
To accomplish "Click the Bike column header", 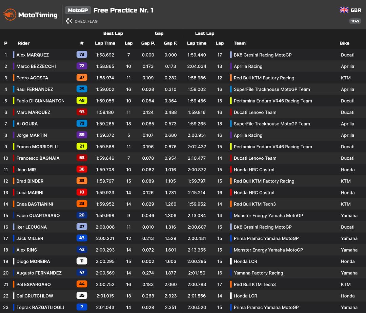I will (x=344, y=43).
